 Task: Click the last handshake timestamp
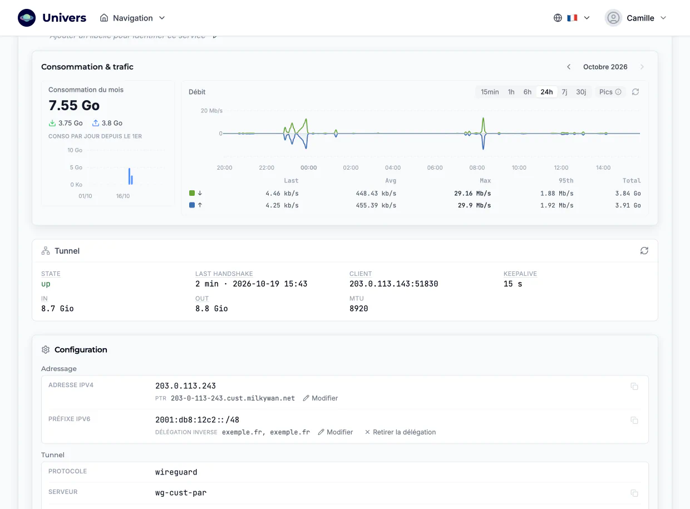[252, 284]
